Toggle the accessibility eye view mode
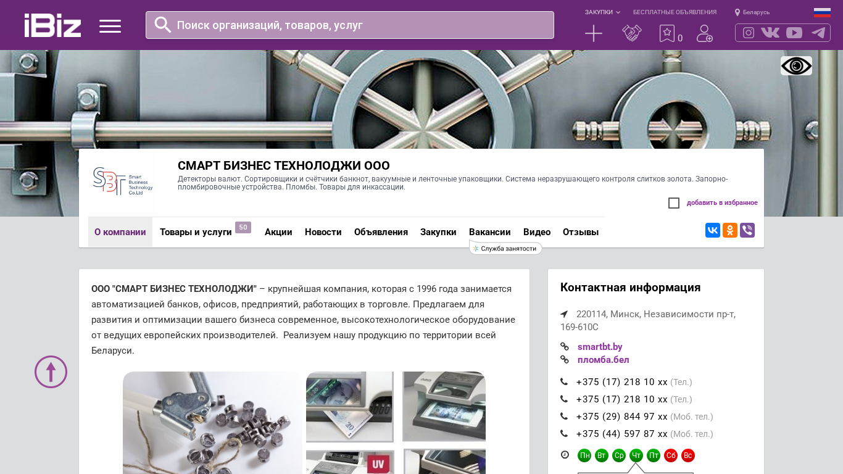Image resolution: width=843 pixels, height=474 pixels. (796, 65)
